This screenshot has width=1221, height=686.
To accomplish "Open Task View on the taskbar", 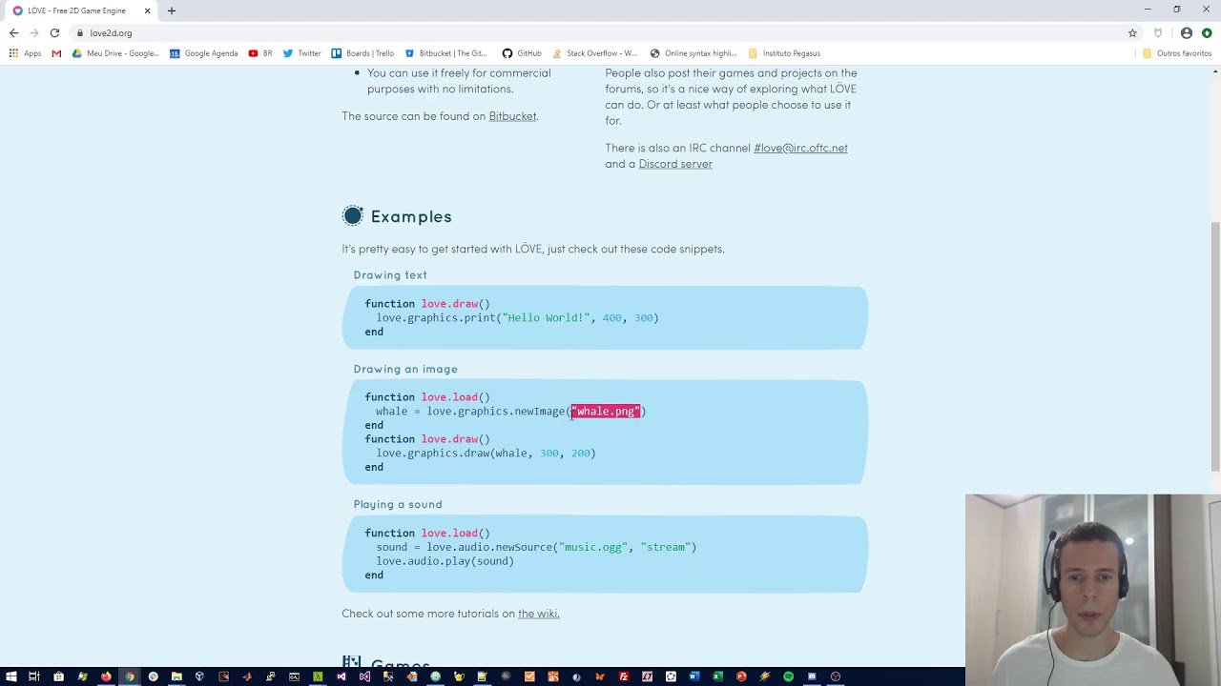I will (33, 676).
